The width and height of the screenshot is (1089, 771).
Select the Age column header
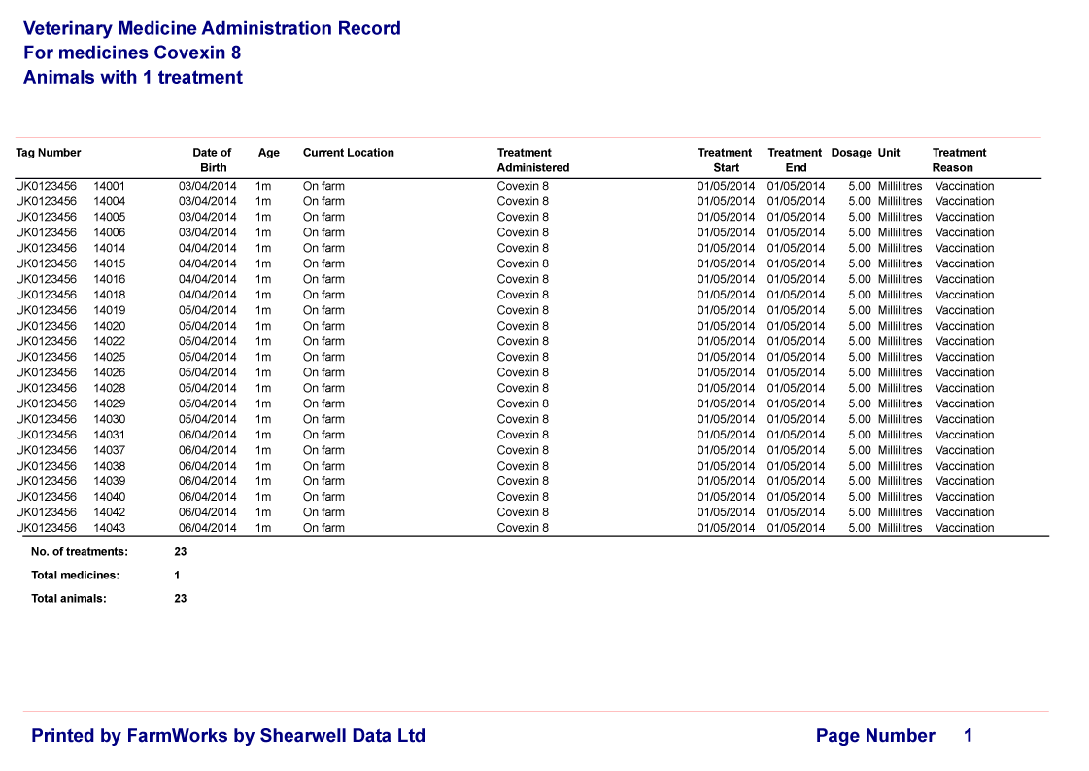click(268, 153)
